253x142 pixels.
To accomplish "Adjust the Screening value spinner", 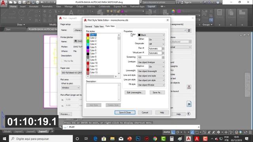I will pos(163,58).
